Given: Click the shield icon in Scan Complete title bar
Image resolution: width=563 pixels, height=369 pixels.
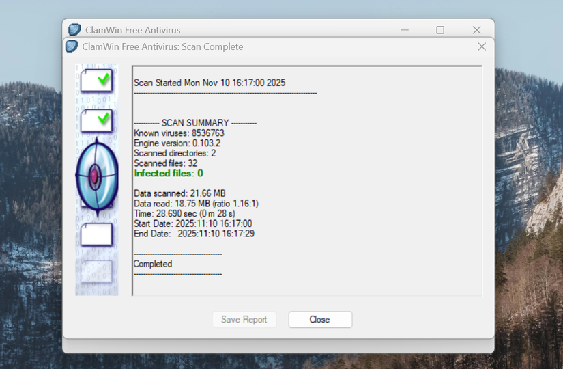Looking at the screenshot, I should tap(72, 46).
